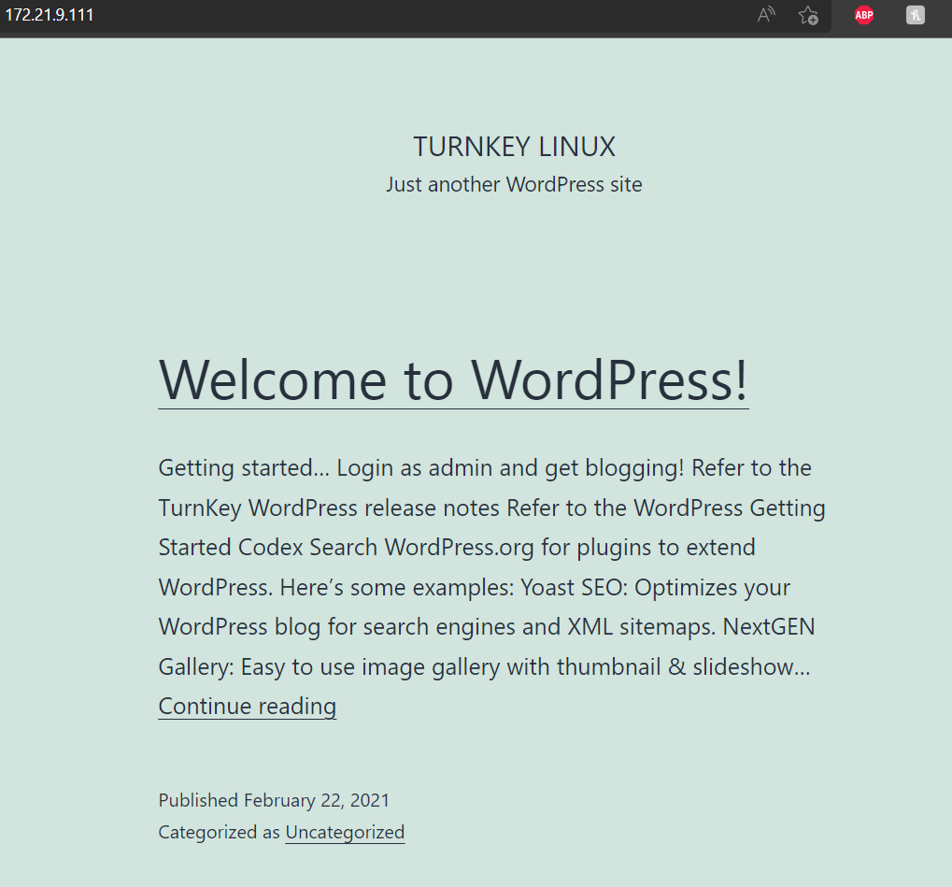Click 'TurnKey WordPress release notes' text

330,508
